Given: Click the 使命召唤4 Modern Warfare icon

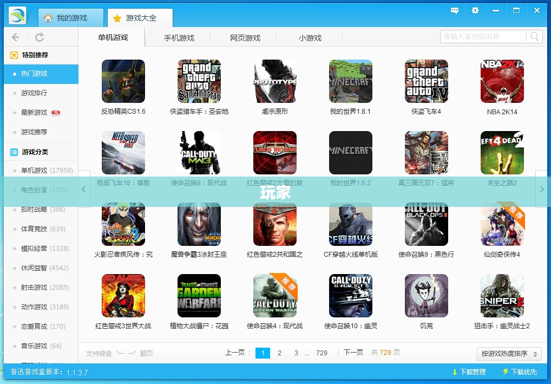Looking at the screenshot, I should tap(275, 296).
